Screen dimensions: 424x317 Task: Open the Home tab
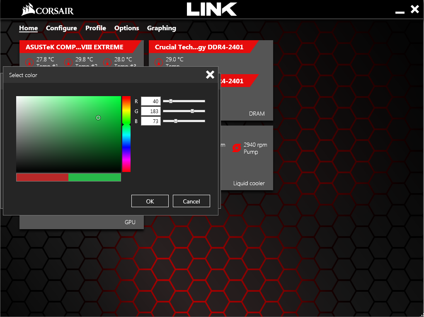coord(29,28)
